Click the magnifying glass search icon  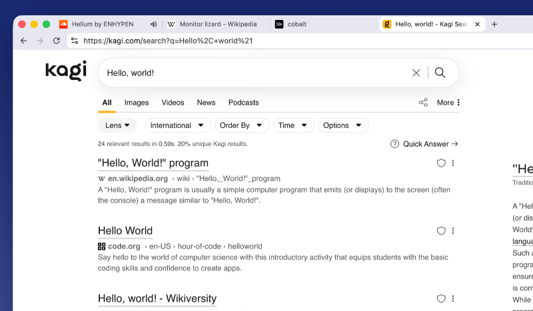[x=440, y=73]
